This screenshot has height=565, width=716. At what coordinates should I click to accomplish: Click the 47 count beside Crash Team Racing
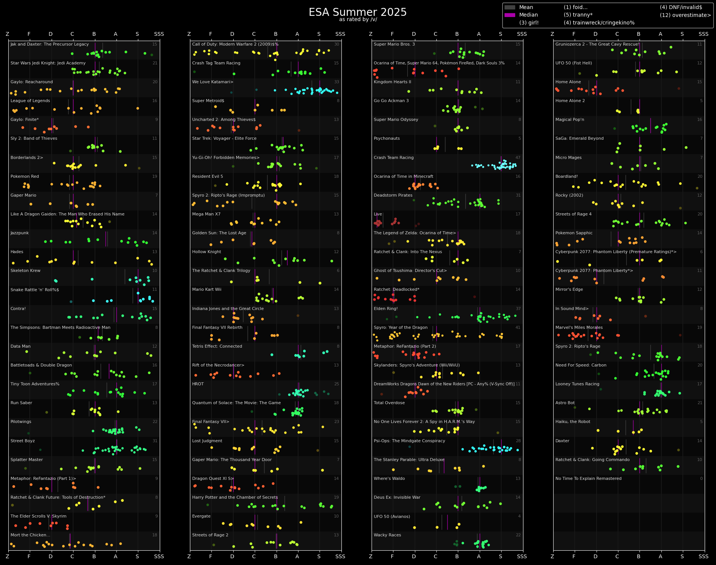[518, 158]
